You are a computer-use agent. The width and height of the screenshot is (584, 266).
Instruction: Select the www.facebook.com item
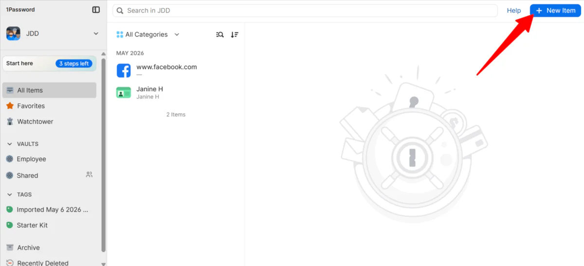tap(176, 71)
